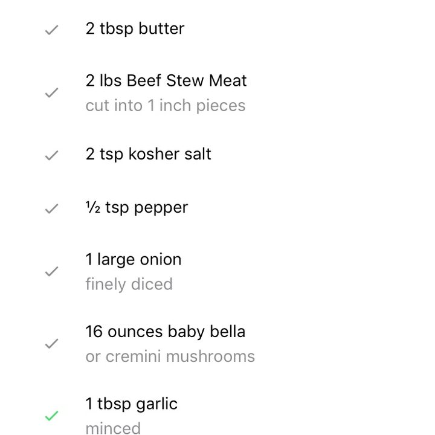Check off the baby bella mushrooms item
The image size is (435, 435).
[x=51, y=343]
